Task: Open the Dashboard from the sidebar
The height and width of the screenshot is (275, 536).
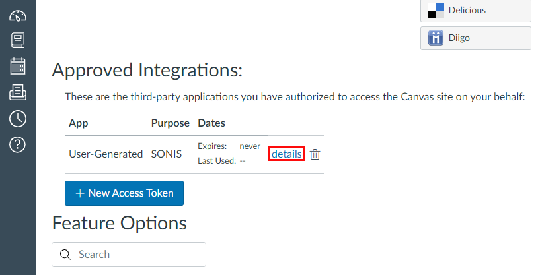Action: pos(18,15)
